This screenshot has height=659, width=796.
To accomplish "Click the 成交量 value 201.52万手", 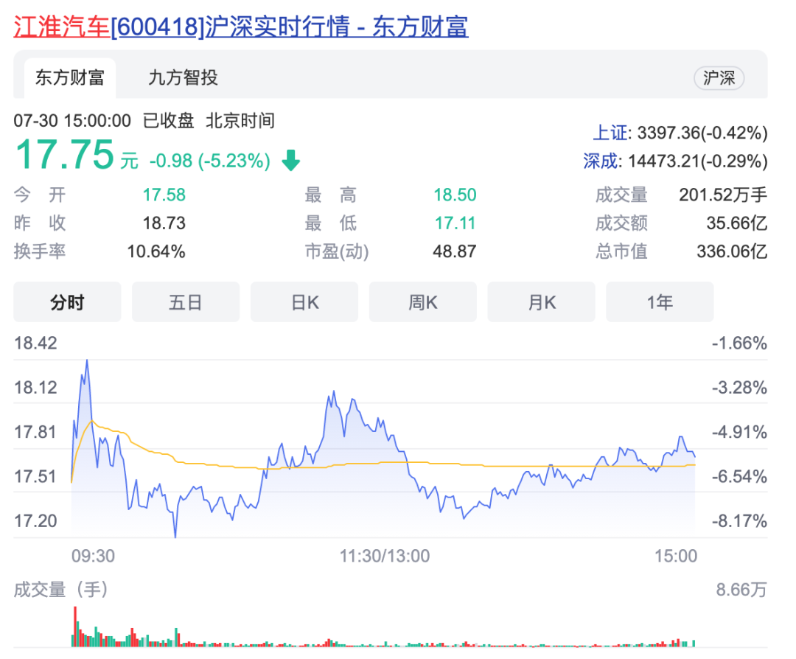I will (x=723, y=195).
